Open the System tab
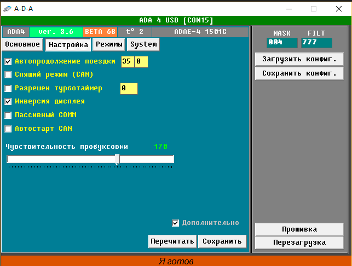The image size is (352, 266). [x=143, y=44]
